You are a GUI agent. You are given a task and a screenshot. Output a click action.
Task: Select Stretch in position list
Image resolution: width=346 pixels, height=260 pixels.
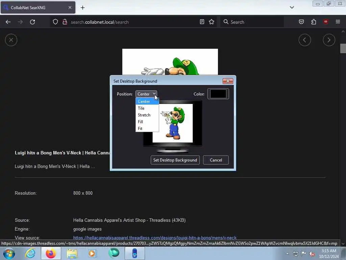[147, 115]
